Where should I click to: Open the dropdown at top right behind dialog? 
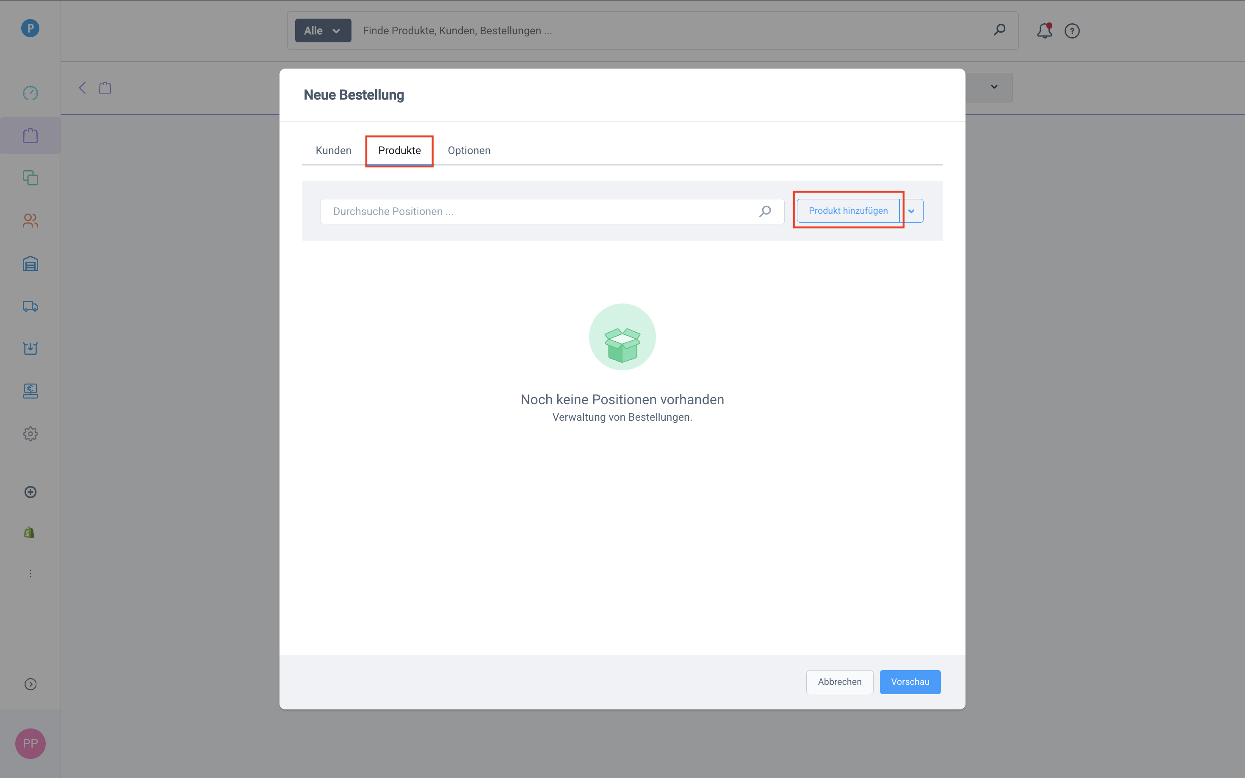(x=994, y=87)
